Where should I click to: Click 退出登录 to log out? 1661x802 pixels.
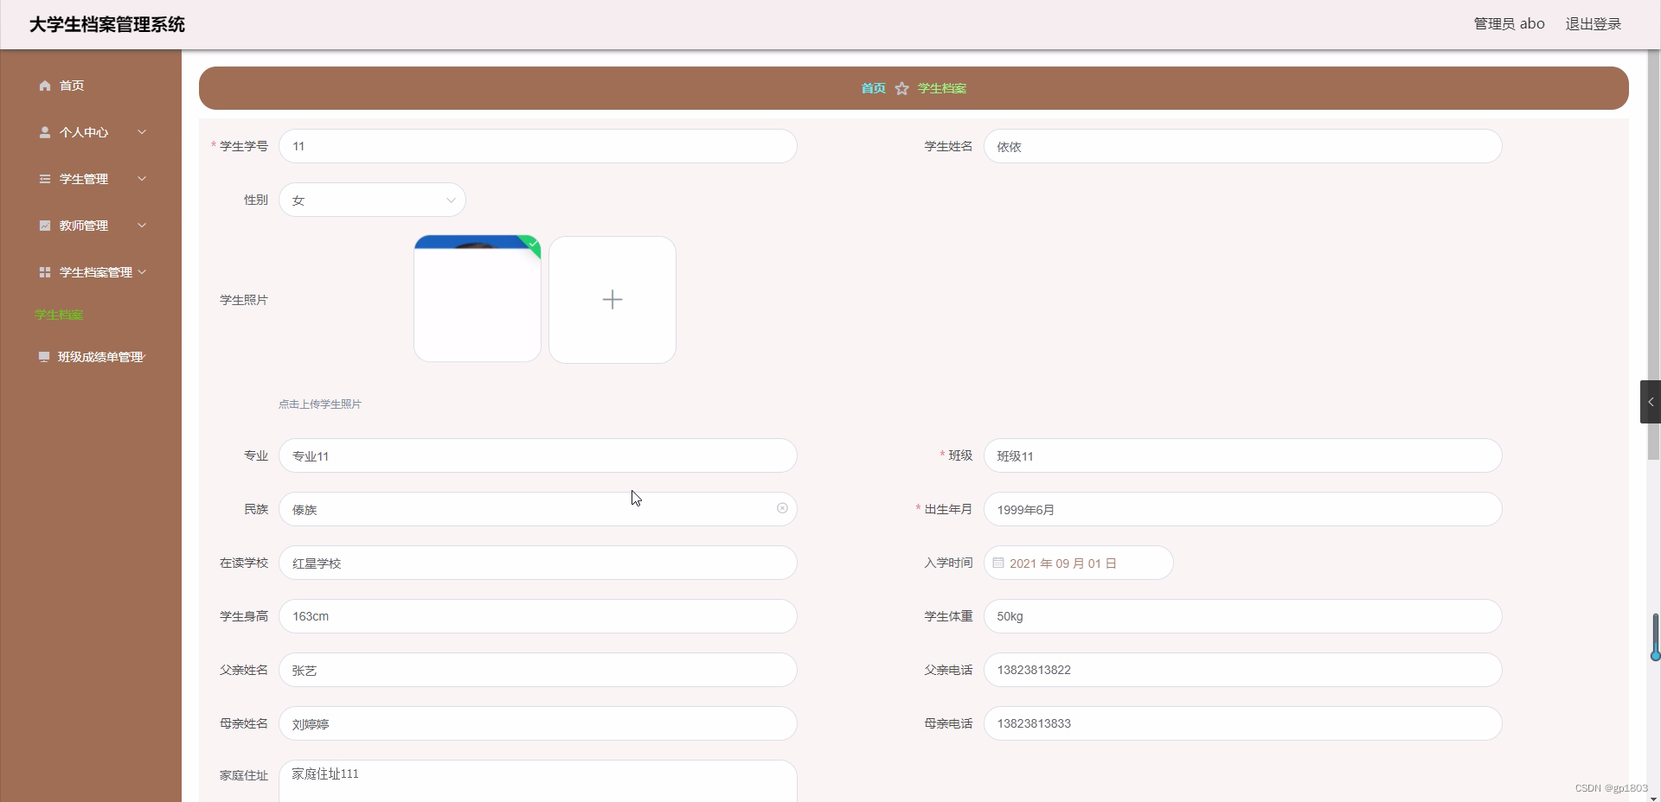click(1593, 23)
